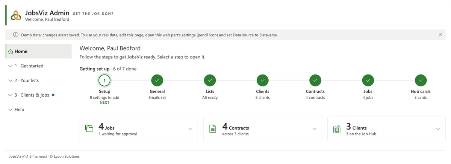Open the Jobs step checkmark
The image size is (451, 164).
[368, 80]
